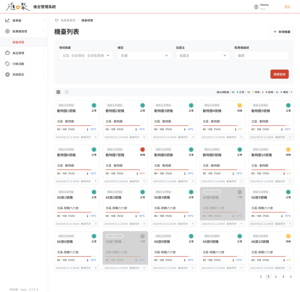Click the 新增機臺 button
The width and height of the screenshot is (300, 292).
click(x=281, y=32)
